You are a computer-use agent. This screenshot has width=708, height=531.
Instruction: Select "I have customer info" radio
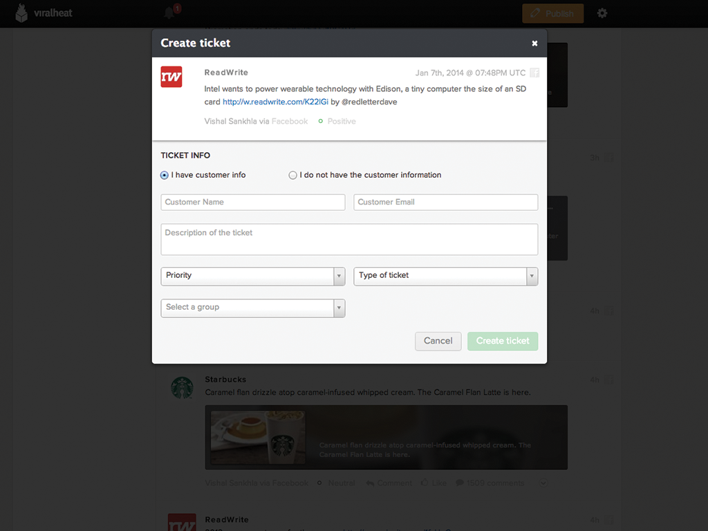pos(165,176)
